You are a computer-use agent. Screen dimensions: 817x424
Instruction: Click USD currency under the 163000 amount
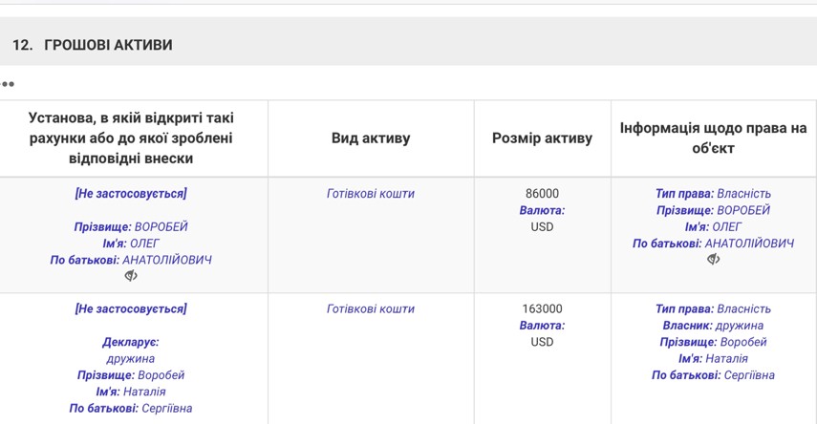pos(542,342)
